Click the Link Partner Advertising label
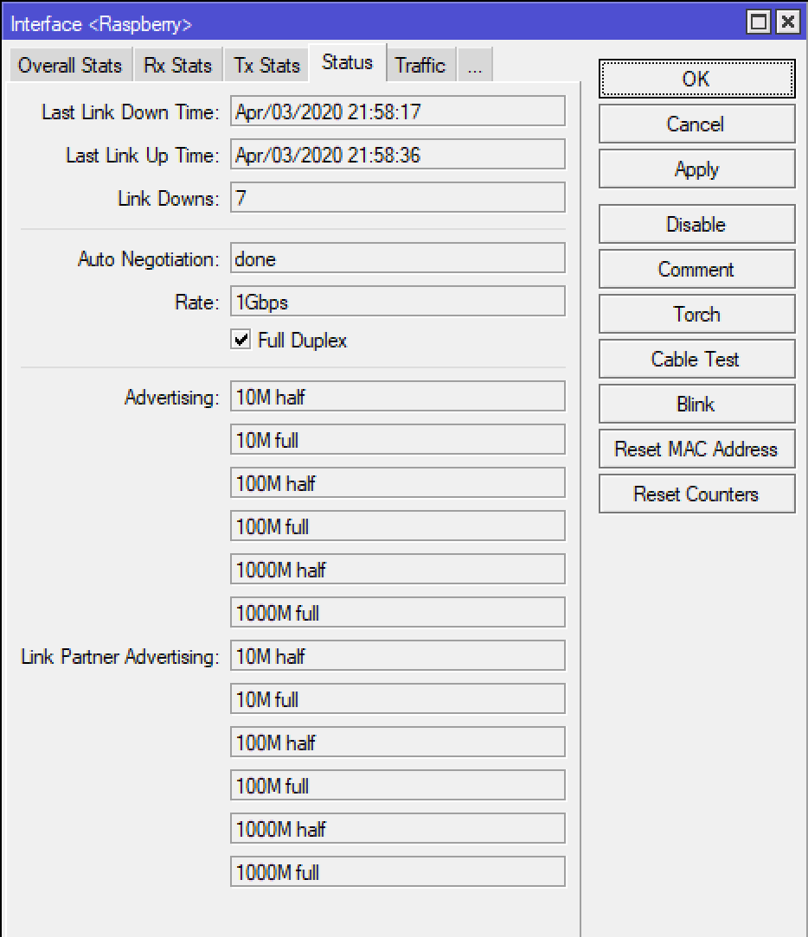This screenshot has width=808, height=937. click(x=120, y=657)
